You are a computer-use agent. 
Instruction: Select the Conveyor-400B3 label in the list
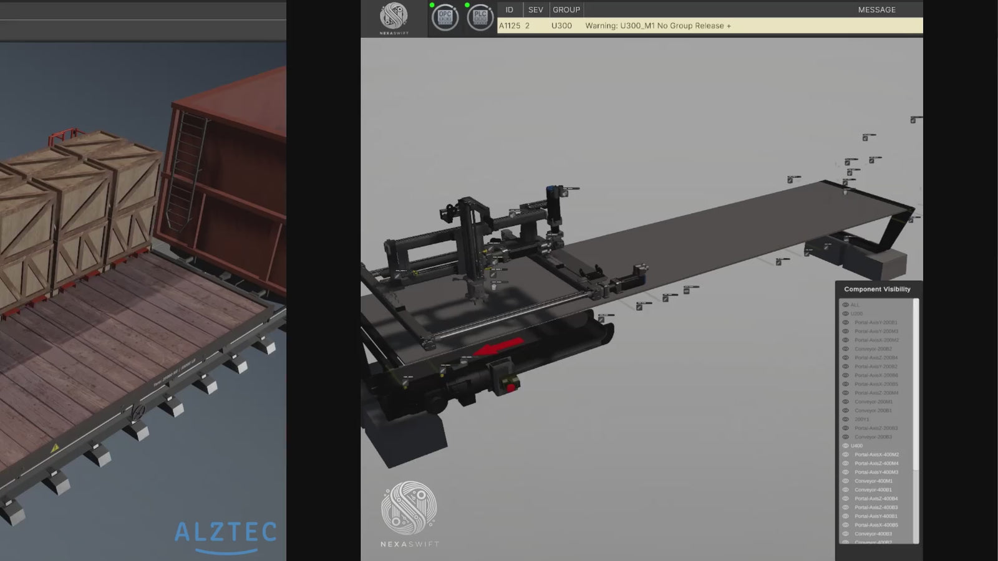coord(873,534)
